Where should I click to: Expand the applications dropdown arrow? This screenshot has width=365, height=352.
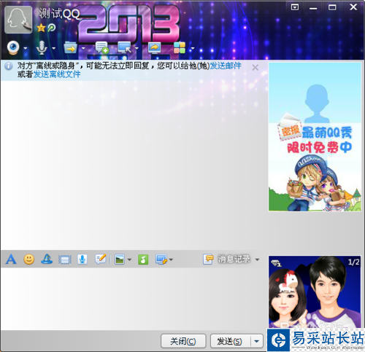(x=193, y=48)
